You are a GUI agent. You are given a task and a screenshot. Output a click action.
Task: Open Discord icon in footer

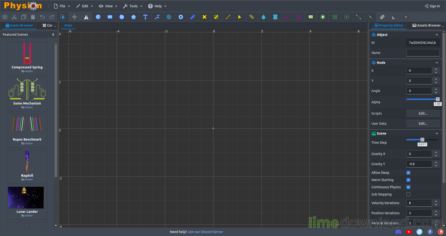click(398, 232)
